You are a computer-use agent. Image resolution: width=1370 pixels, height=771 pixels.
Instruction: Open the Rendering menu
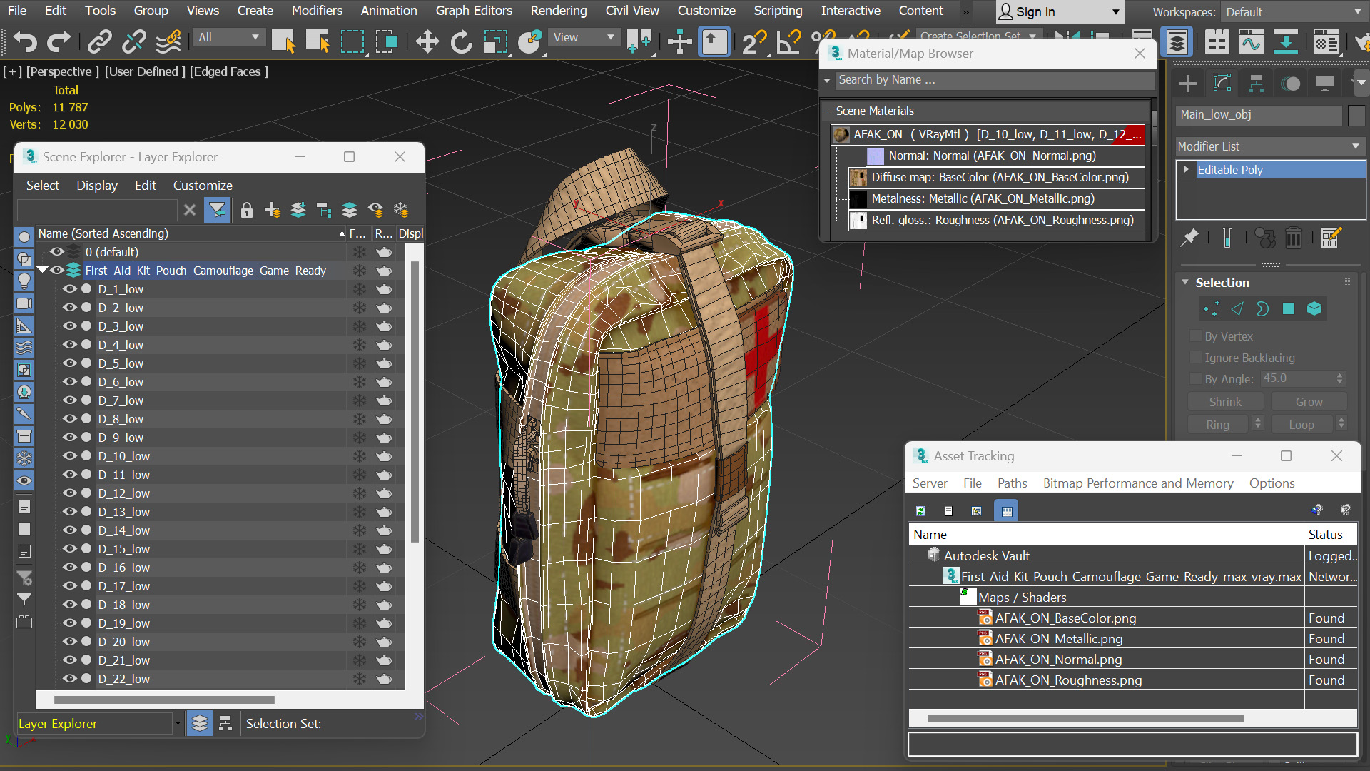click(558, 11)
